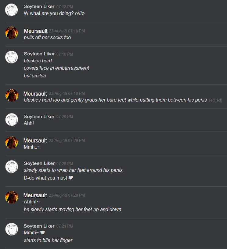The width and height of the screenshot is (227, 249).
Task: Click the 'pulls off her socks too' message
Action: pos(47,38)
